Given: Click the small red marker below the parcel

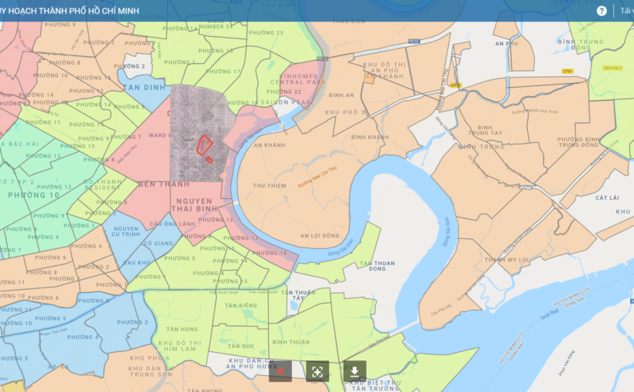Looking at the screenshot, I should tap(209, 159).
